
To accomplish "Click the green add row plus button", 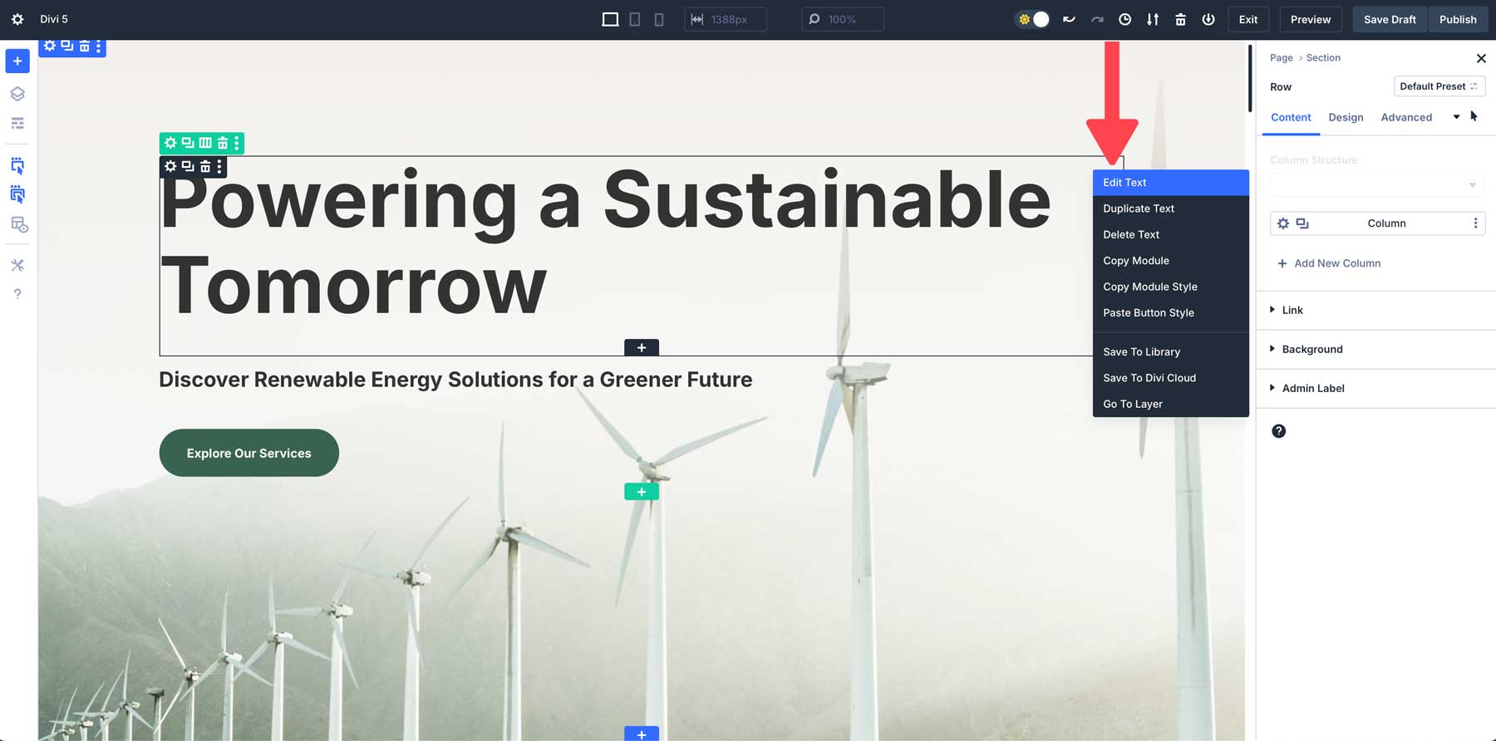I will click(x=642, y=492).
